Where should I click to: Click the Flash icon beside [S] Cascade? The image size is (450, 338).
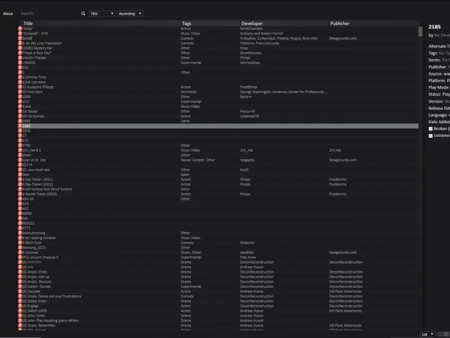[20, 291]
